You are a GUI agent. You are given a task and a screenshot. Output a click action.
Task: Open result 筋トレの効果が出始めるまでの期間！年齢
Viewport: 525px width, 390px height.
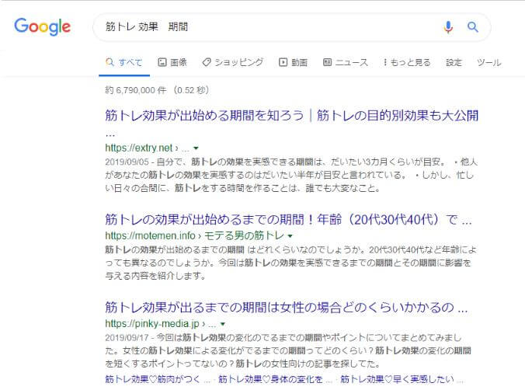[288, 220]
